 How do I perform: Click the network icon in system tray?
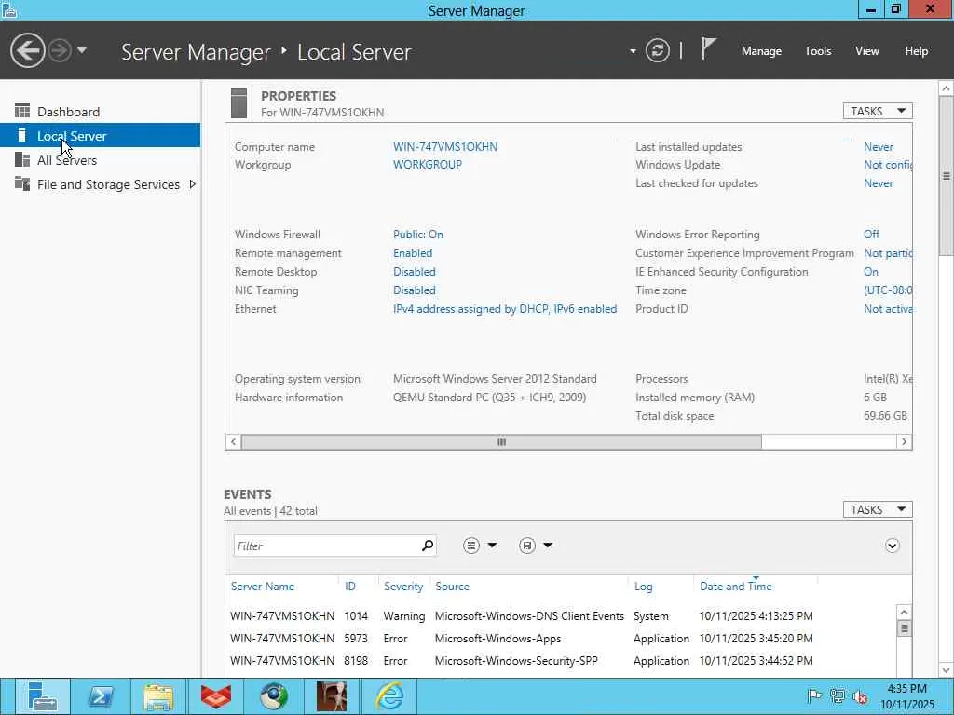[x=838, y=696]
